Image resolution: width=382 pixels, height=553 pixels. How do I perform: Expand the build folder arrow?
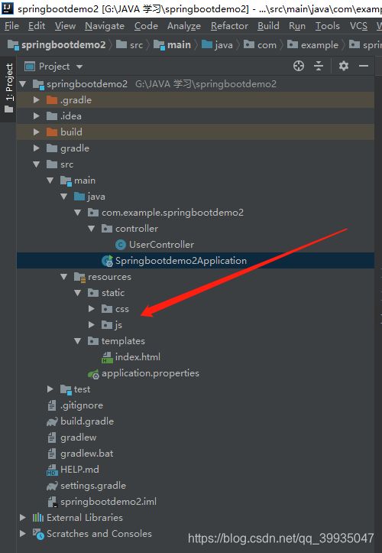click(37, 132)
